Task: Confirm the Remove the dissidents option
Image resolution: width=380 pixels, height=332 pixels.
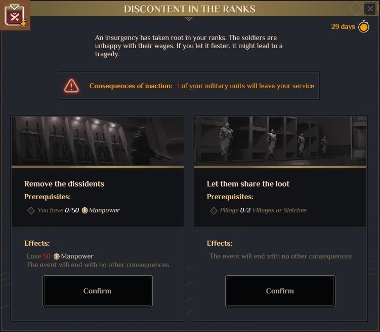Action: pos(98,291)
